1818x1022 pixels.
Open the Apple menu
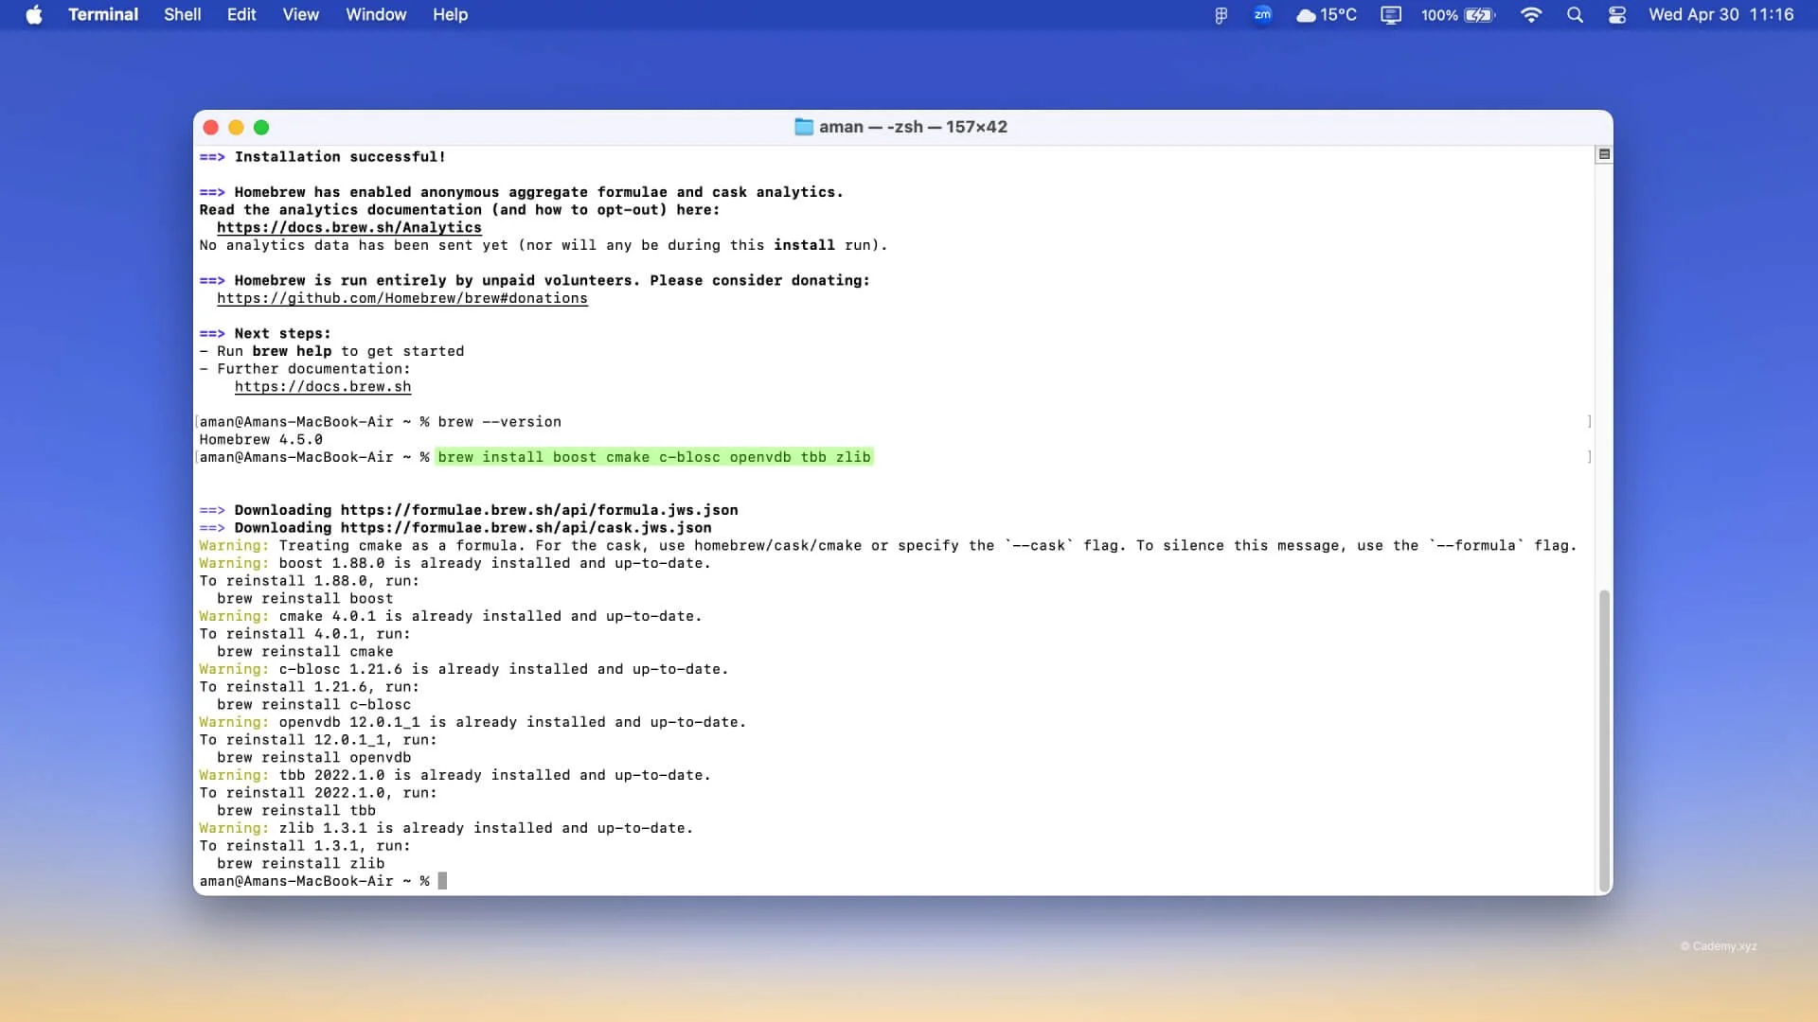click(34, 14)
